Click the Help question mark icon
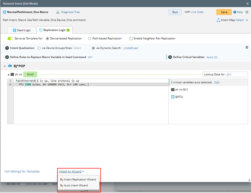This screenshot has height=193, width=251. click(235, 12)
